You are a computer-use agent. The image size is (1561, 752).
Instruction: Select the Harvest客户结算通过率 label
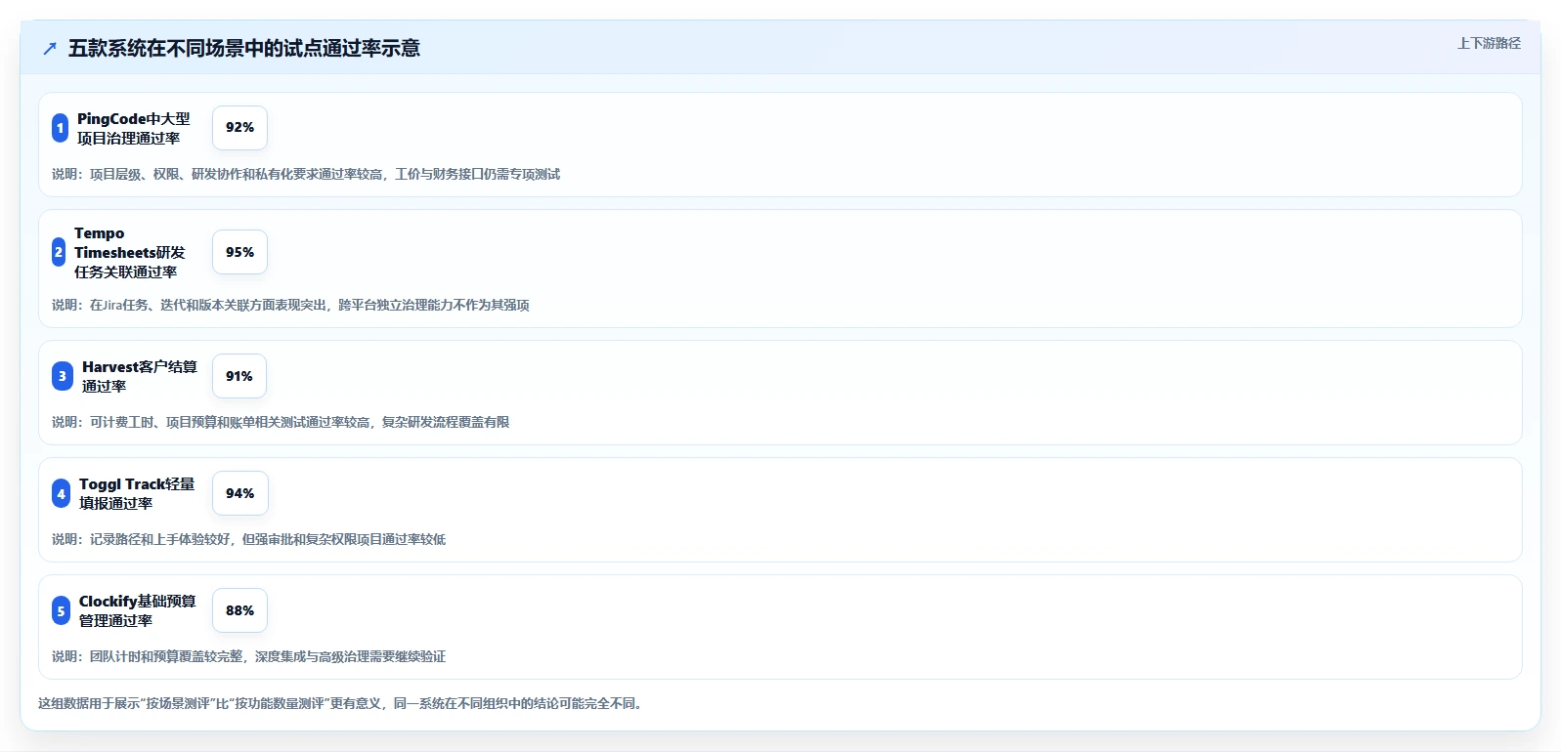tap(140, 376)
